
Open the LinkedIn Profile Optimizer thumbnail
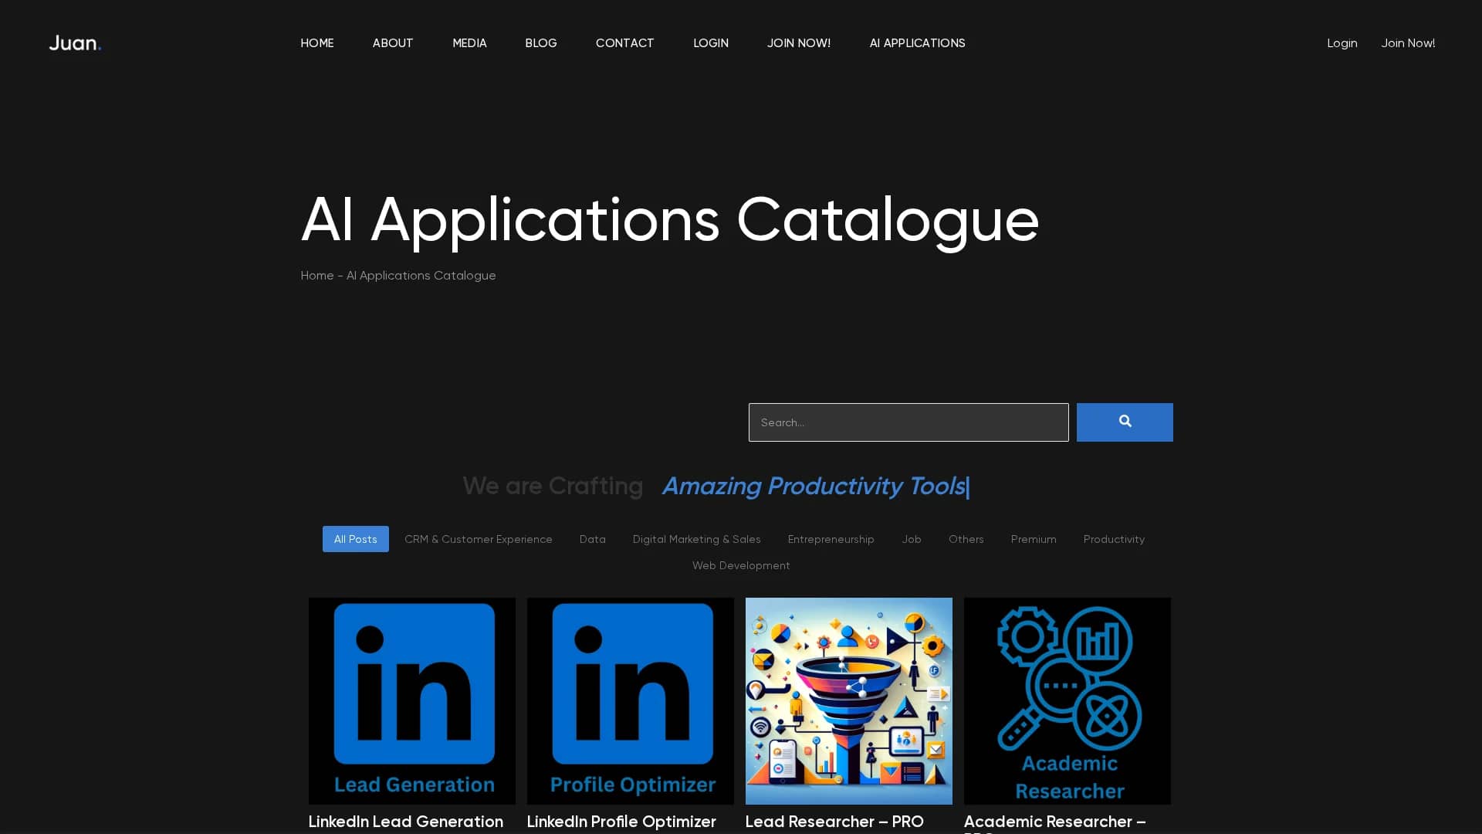(x=631, y=701)
